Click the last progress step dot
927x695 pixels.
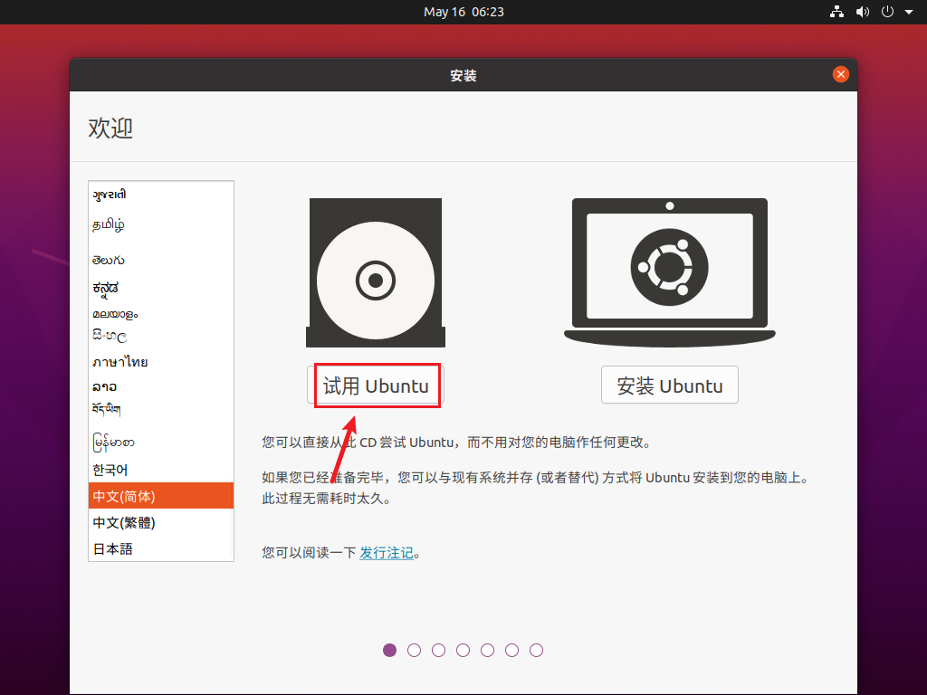tap(536, 650)
